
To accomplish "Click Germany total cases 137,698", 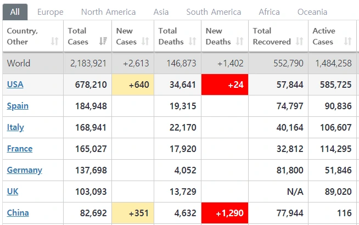I will 91,170.
